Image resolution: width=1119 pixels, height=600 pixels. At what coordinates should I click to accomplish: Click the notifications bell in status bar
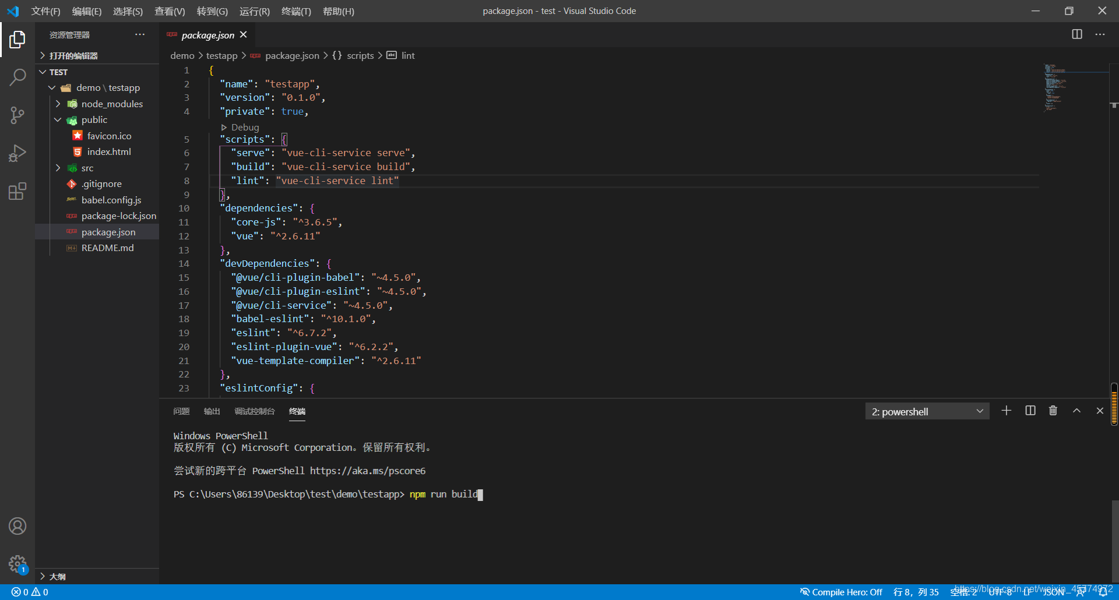pos(1103,592)
